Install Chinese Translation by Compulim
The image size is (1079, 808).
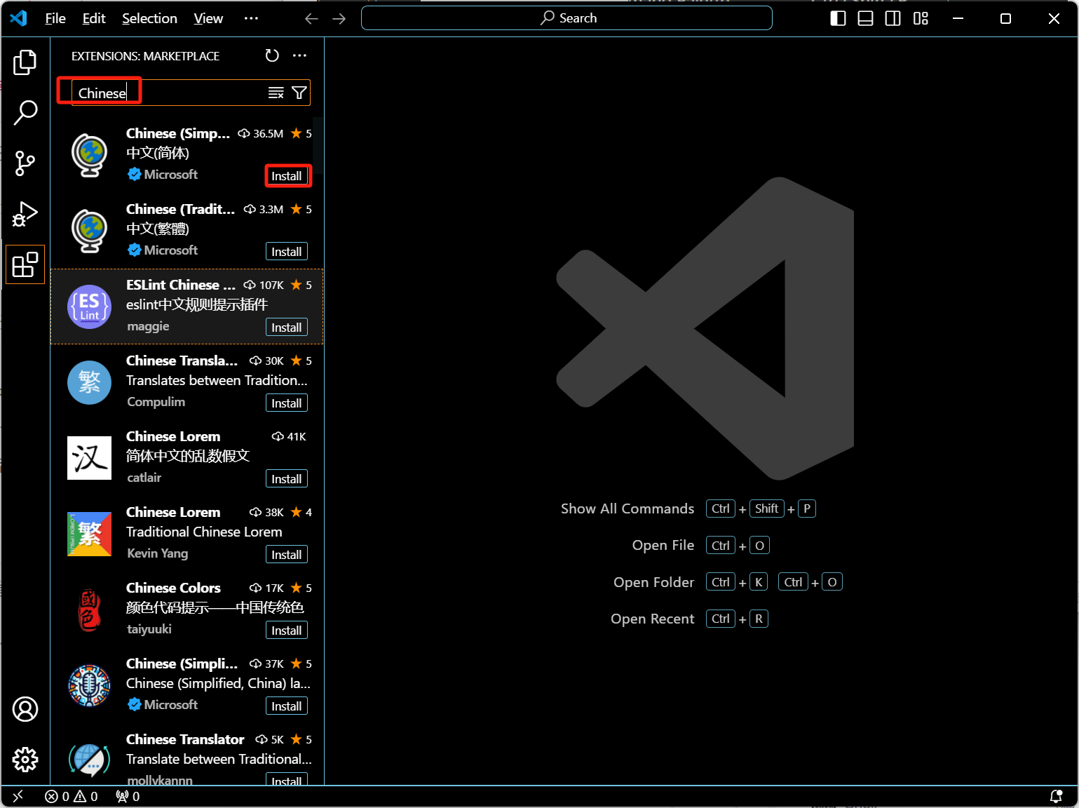pos(287,403)
